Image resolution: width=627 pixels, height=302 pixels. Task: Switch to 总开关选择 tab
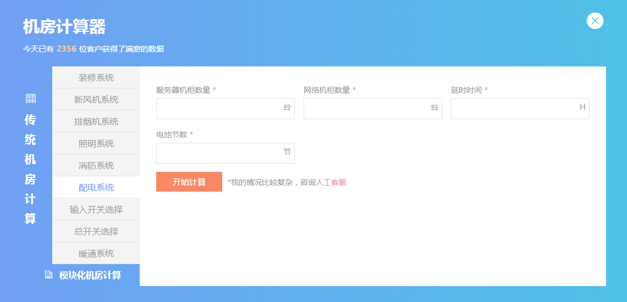pos(96,231)
